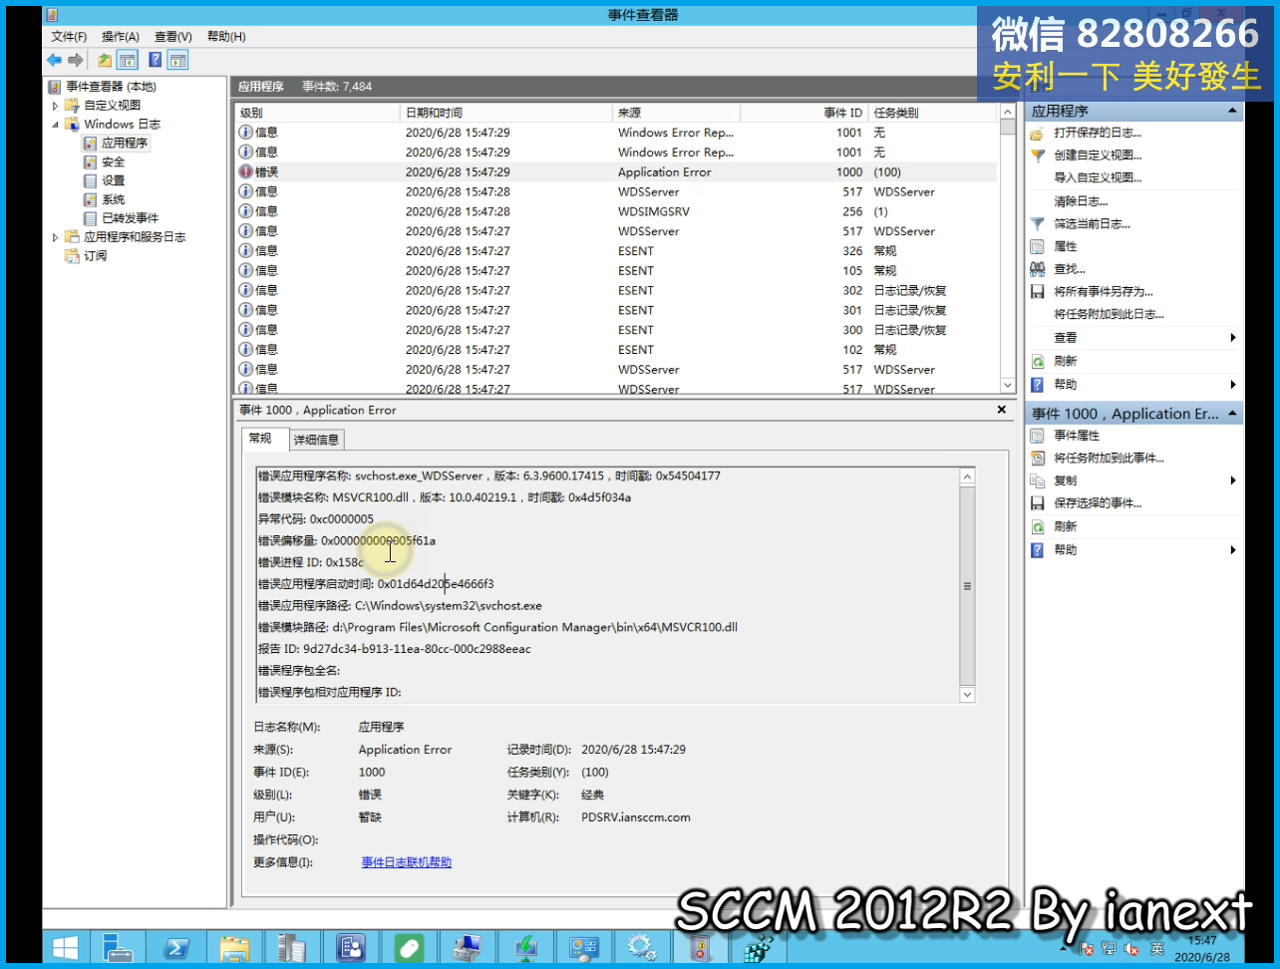Sort by the 任务类别 column header
Viewport: 1280px width, 969px height.
click(x=932, y=113)
